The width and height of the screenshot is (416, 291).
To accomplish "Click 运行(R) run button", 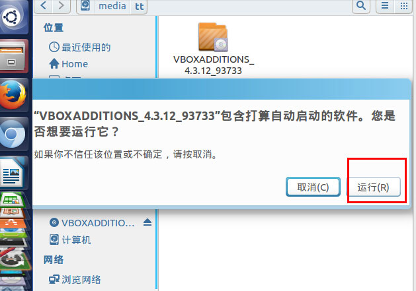I will coord(373,187).
